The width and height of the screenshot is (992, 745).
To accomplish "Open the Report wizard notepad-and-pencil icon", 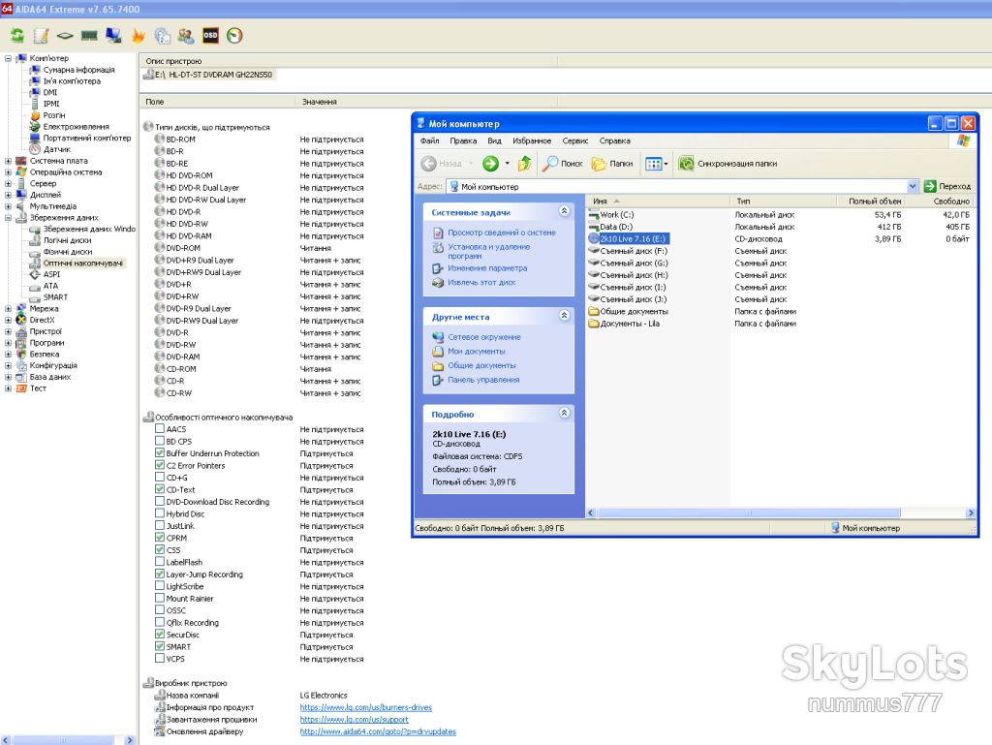I will 41,36.
